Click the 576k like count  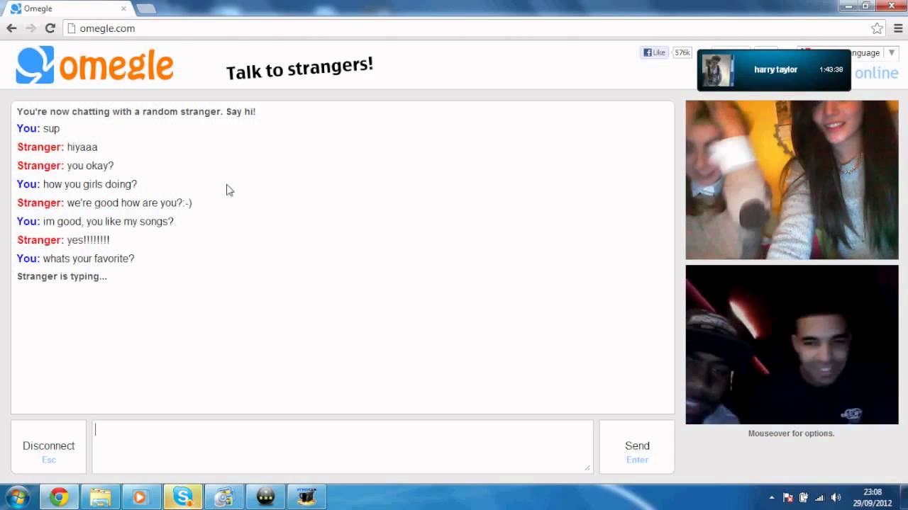point(682,52)
